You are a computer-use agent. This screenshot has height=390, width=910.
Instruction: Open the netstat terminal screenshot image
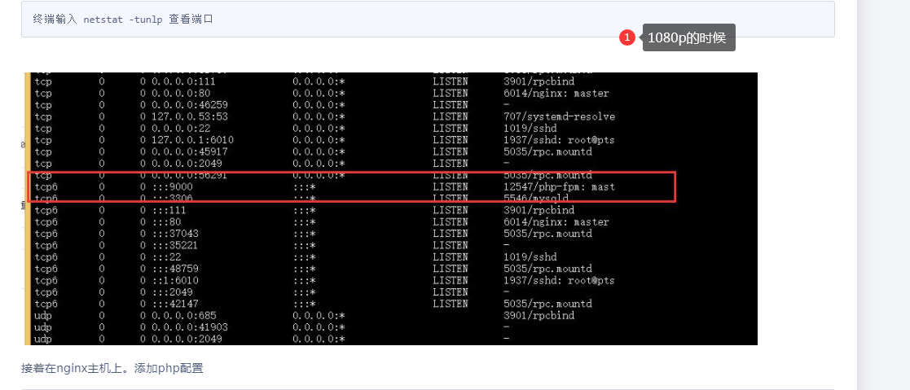(x=390, y=208)
